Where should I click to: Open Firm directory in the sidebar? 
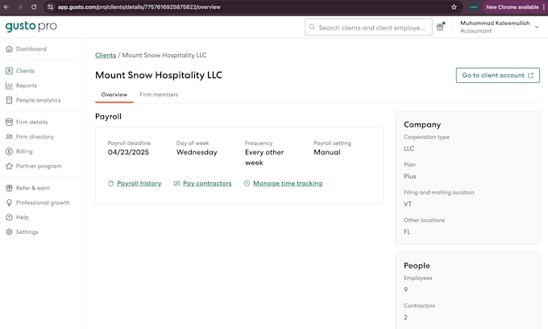35,137
